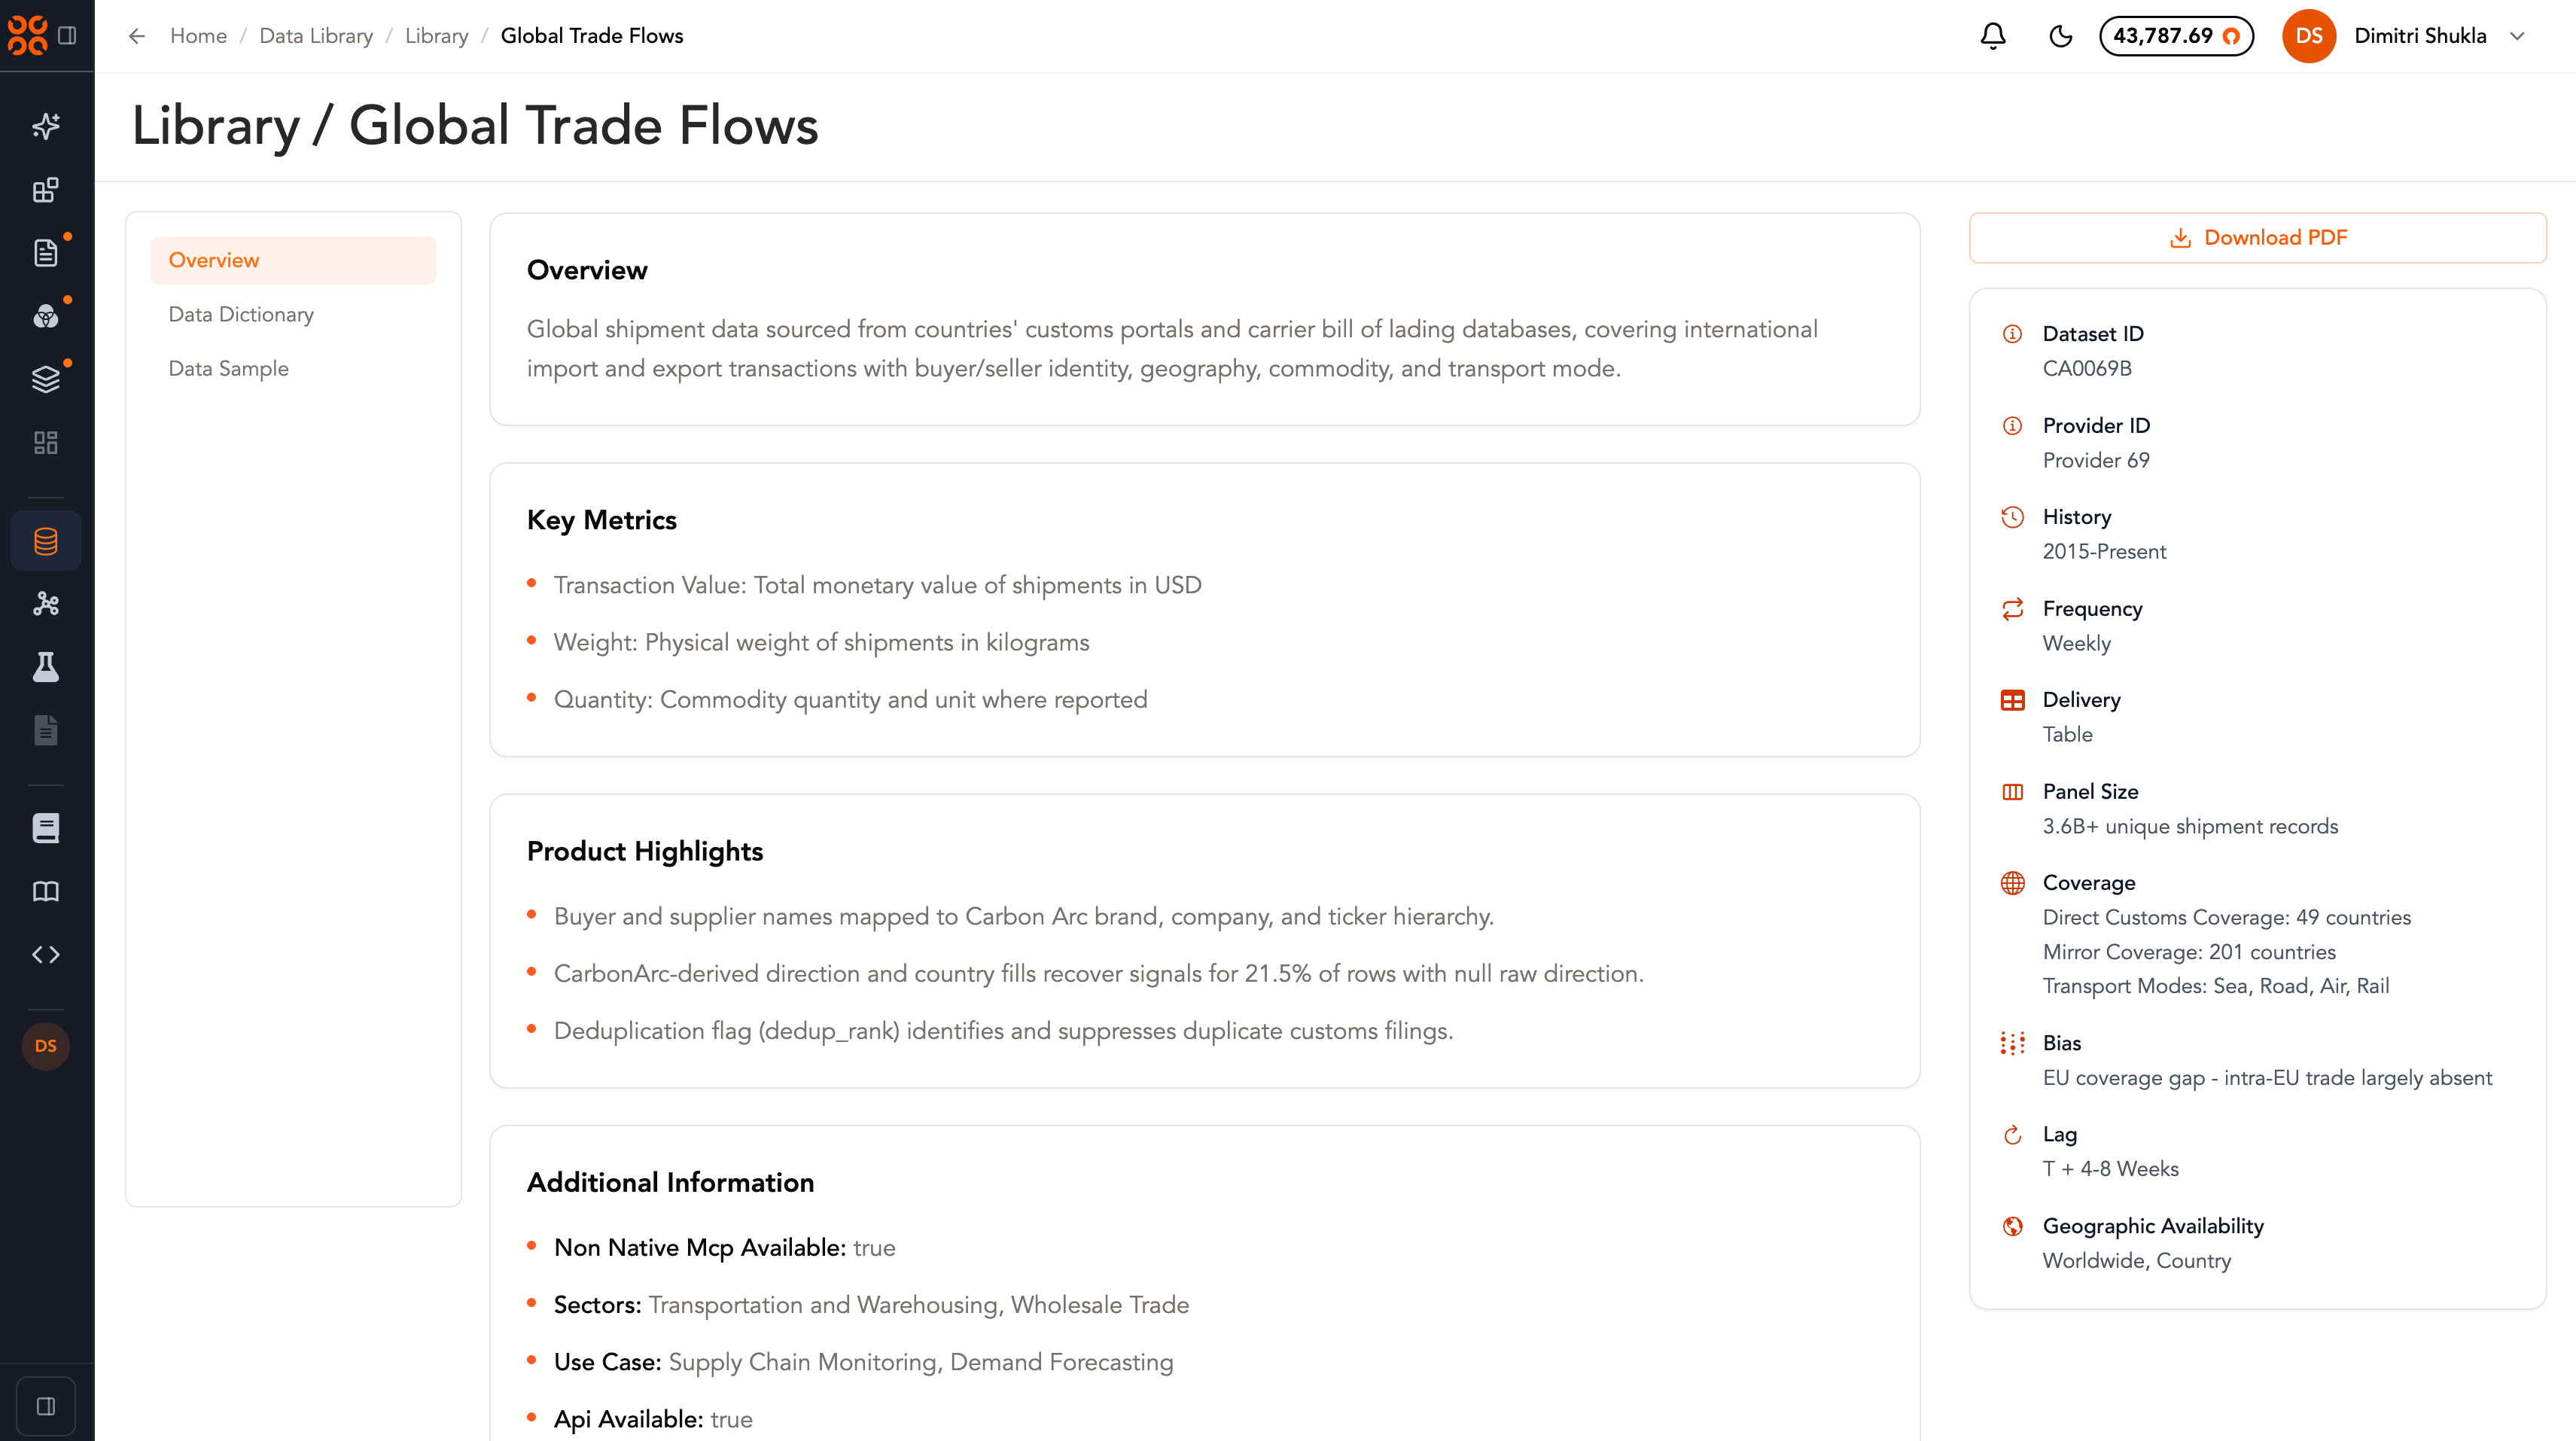Open the flask lab icon in sidebar
The height and width of the screenshot is (1441, 2576).
[46, 667]
